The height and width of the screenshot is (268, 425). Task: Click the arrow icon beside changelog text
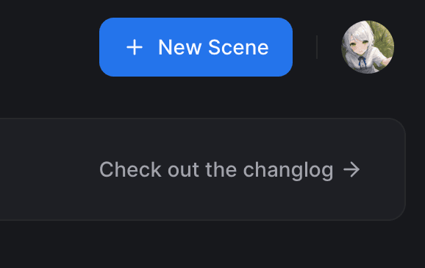point(351,169)
